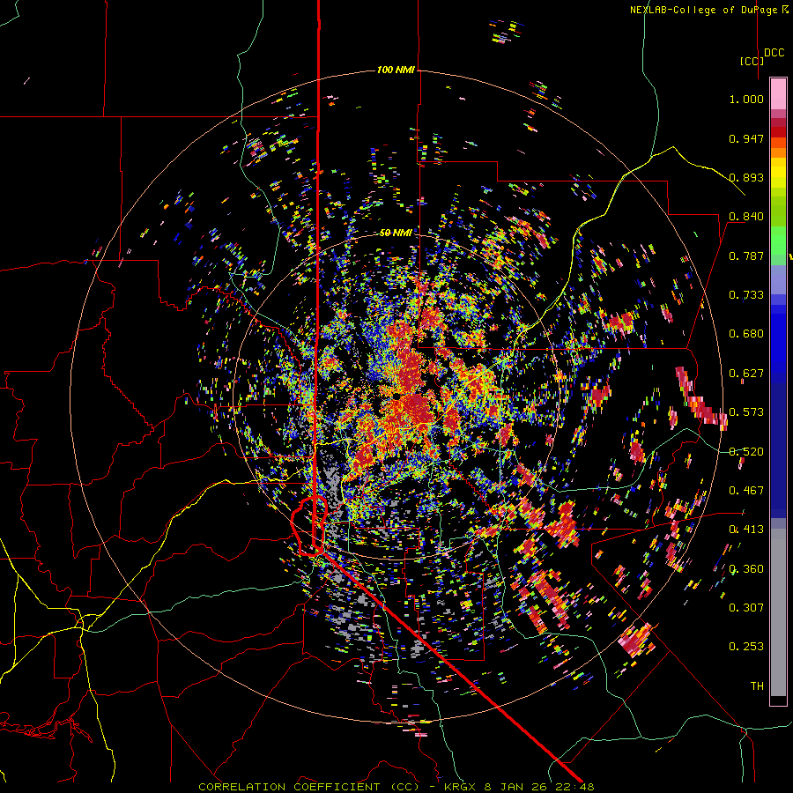Screen dimensions: 793x793
Task: Select the 0.360 legend value
Action: [x=746, y=569]
